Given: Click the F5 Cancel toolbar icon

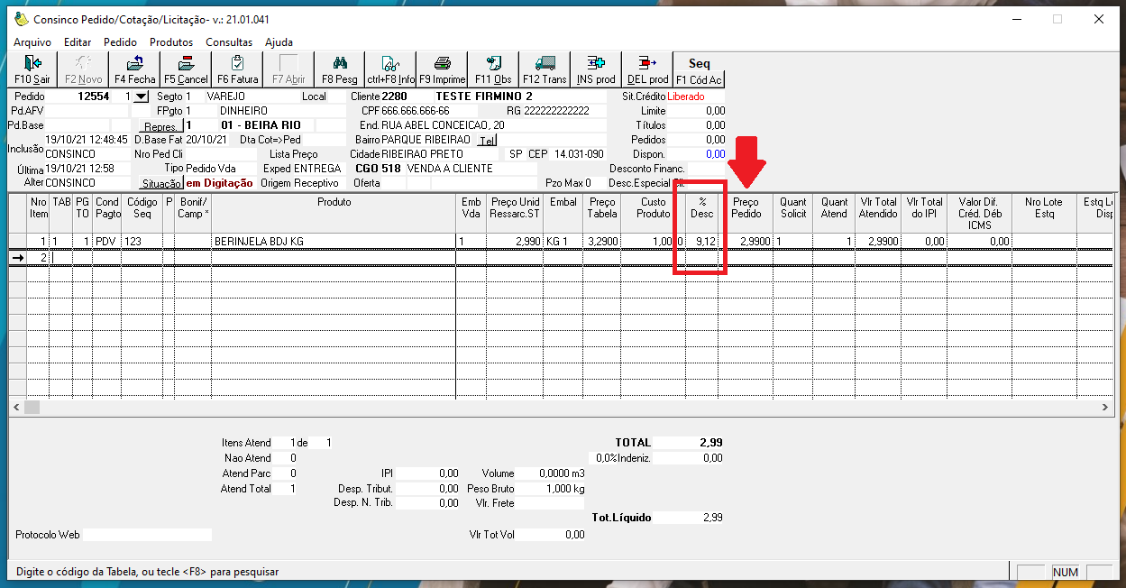Looking at the screenshot, I should [186, 63].
